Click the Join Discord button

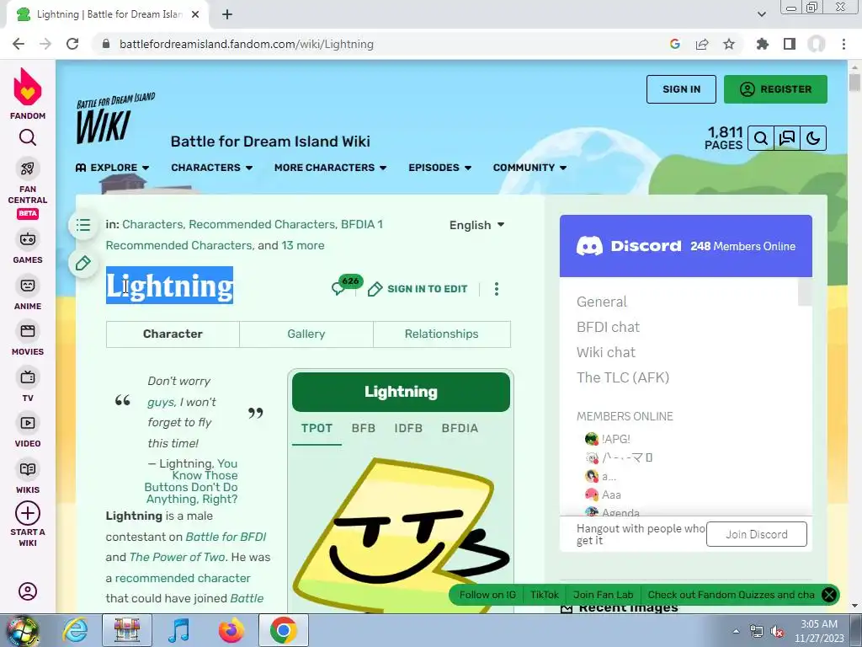click(757, 534)
